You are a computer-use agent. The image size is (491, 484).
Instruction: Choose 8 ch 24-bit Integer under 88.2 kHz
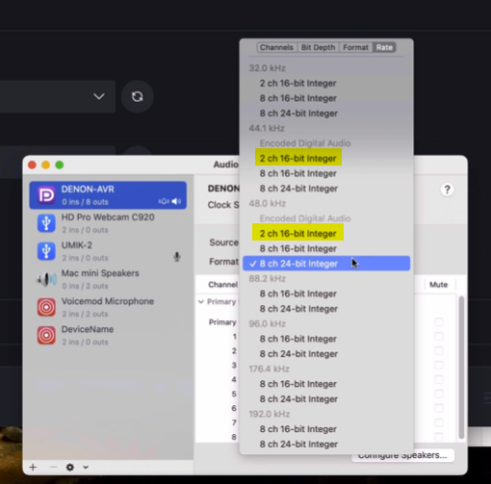[326, 309]
